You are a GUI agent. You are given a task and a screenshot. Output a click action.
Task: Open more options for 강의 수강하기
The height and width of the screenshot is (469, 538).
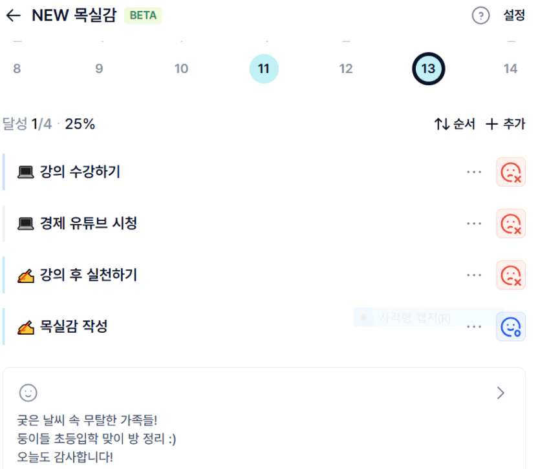coord(474,172)
